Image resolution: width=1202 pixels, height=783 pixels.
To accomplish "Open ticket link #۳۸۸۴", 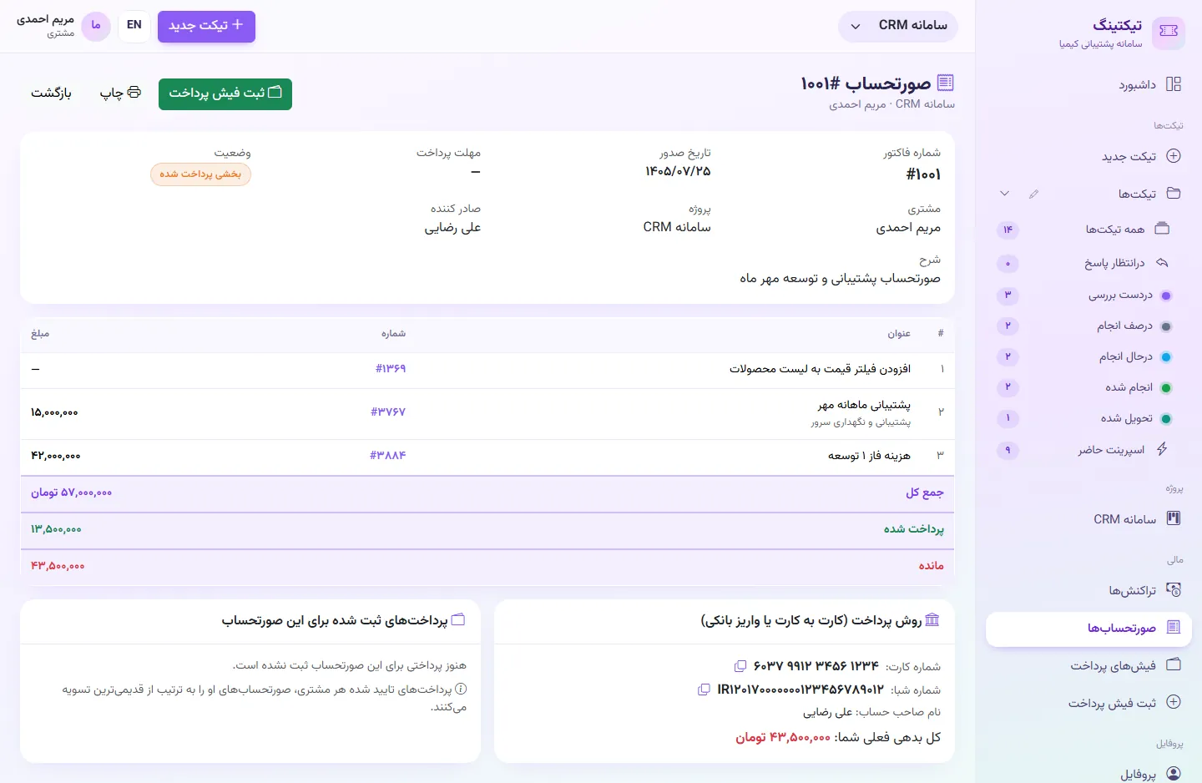I will point(388,455).
